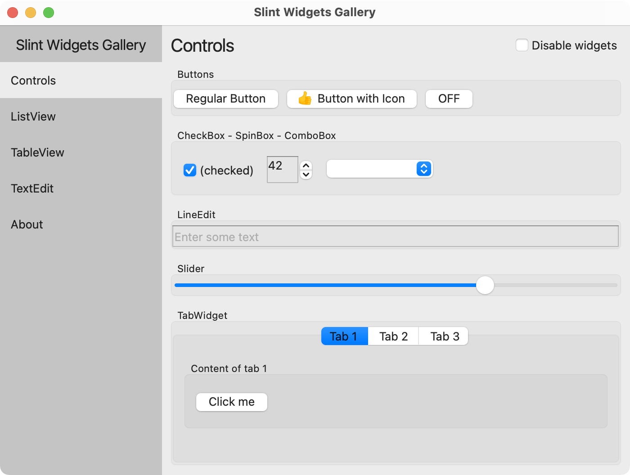Open the TableView page from the sidebar

click(x=37, y=152)
